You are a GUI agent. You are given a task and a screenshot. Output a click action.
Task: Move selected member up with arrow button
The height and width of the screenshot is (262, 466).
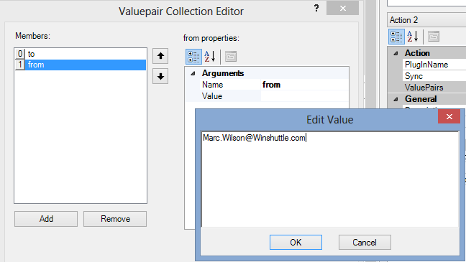pyautogui.click(x=160, y=56)
